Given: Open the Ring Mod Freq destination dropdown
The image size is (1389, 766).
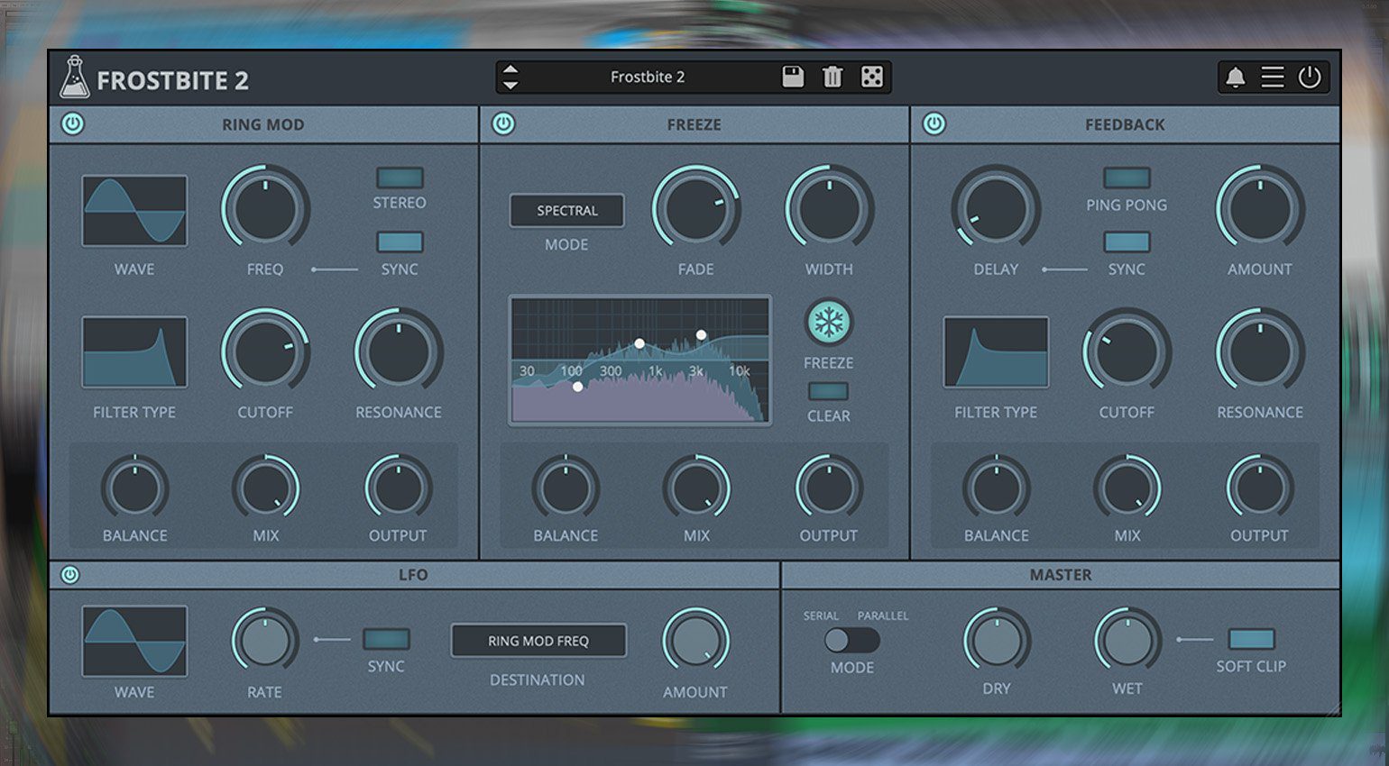Looking at the screenshot, I should (x=538, y=641).
